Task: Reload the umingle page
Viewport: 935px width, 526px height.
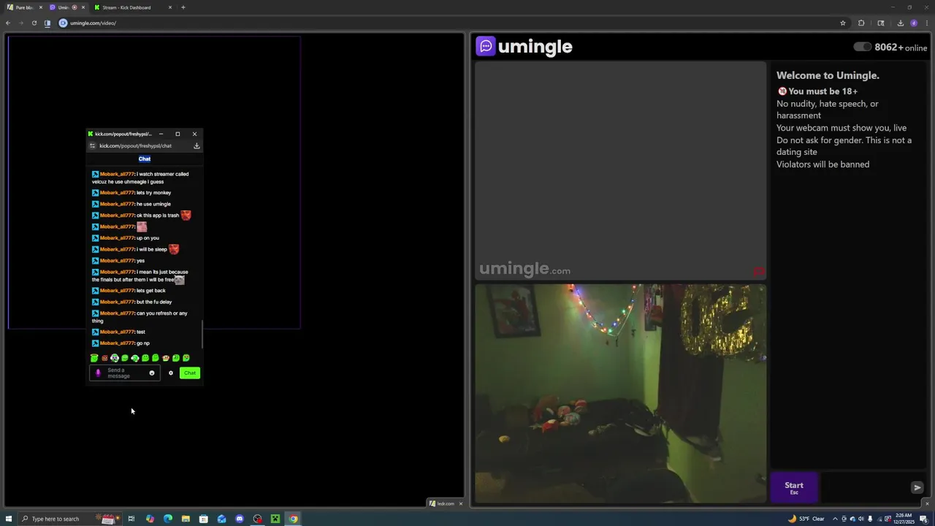Action: (34, 23)
